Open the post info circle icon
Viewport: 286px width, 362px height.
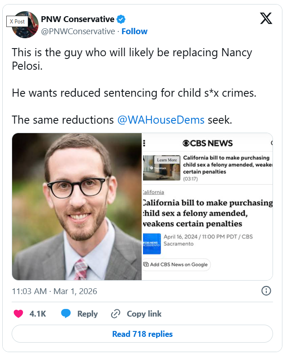click(266, 291)
